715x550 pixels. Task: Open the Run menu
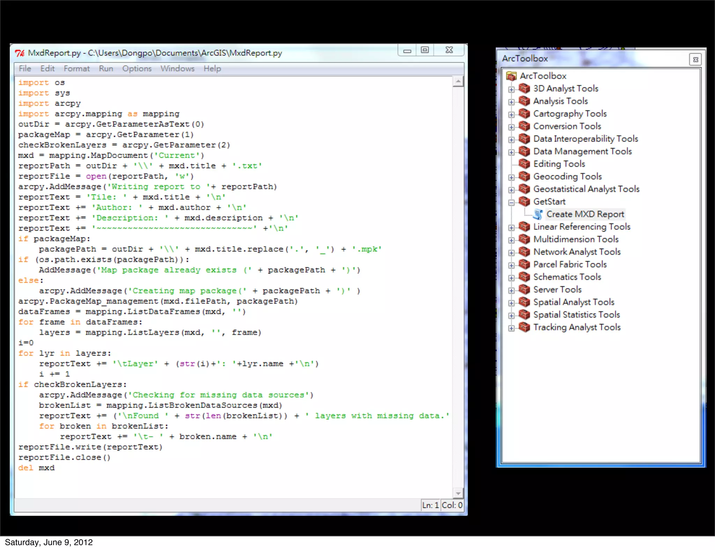[106, 68]
